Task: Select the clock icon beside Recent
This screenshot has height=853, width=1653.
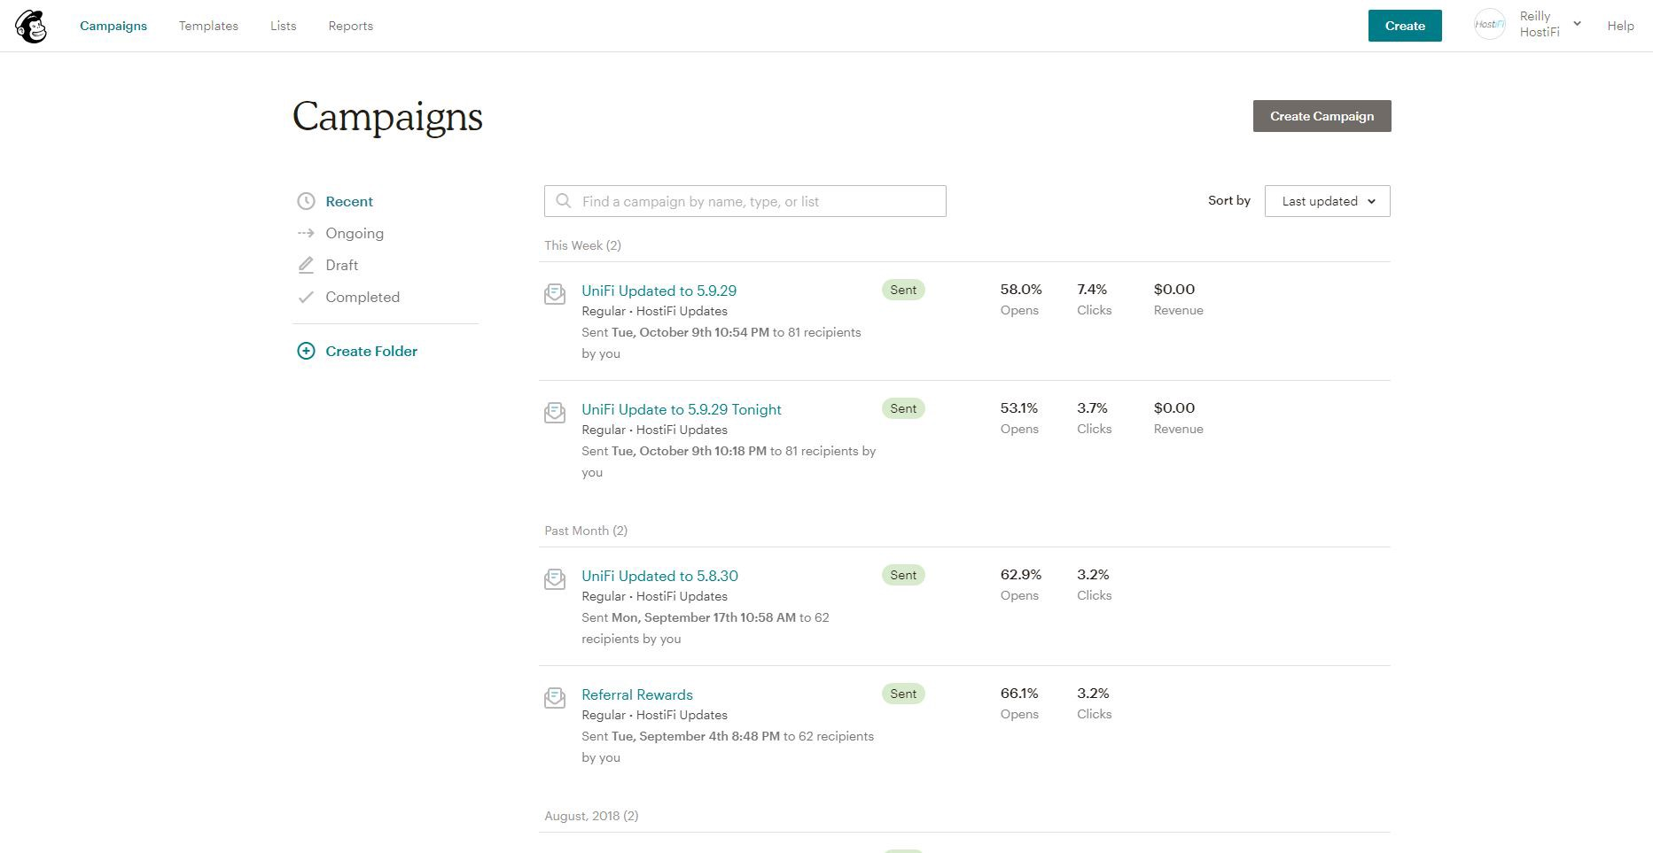Action: pyautogui.click(x=306, y=201)
